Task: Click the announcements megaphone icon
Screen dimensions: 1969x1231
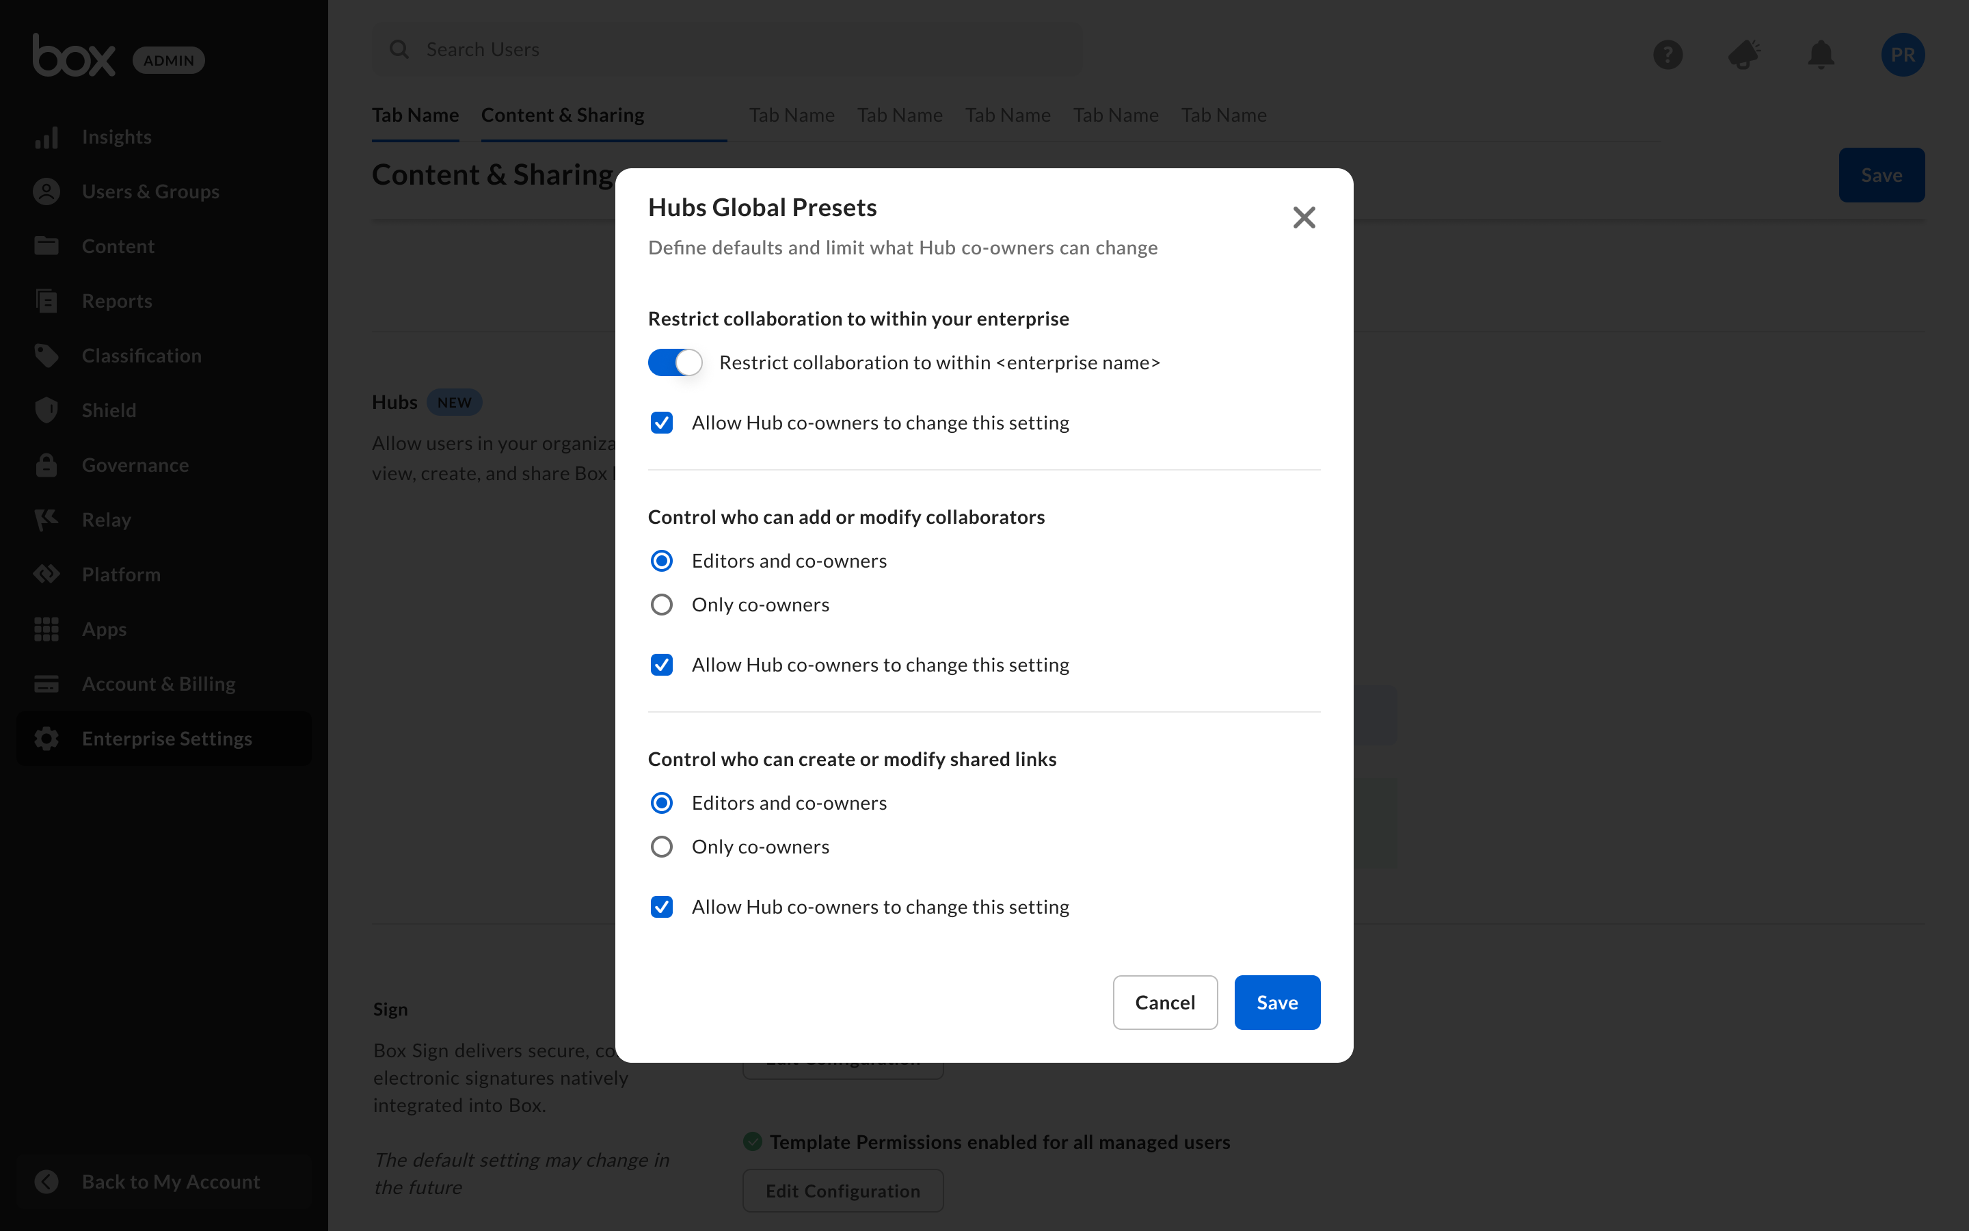Action: [1743, 55]
